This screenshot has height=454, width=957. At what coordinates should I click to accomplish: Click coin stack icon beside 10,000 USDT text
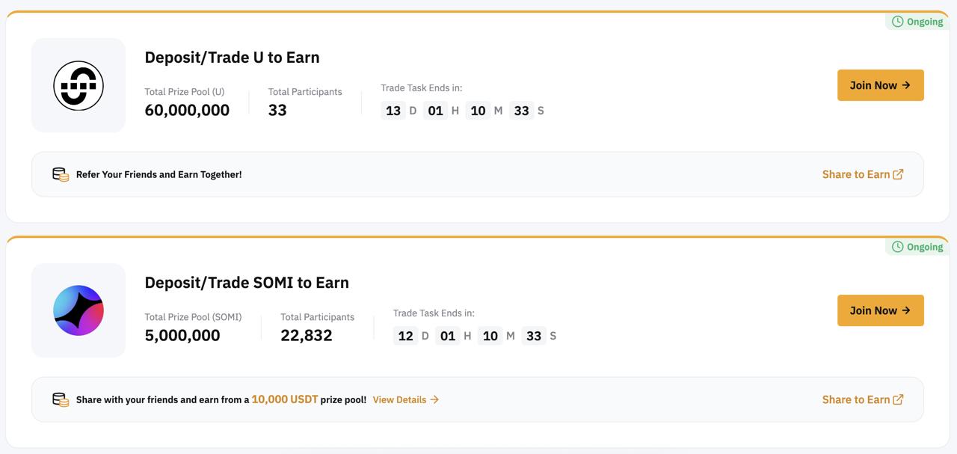pyautogui.click(x=61, y=399)
